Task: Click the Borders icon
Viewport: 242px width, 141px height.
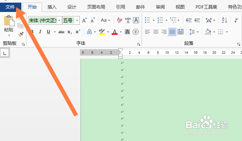Action: (x=220, y=32)
